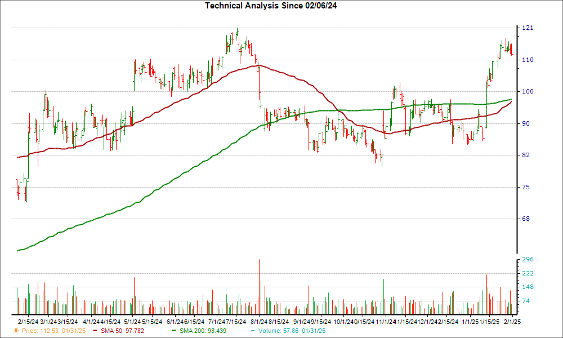Select the 10/15/24 date label
This screenshot has width=563, height=338.
(364, 322)
